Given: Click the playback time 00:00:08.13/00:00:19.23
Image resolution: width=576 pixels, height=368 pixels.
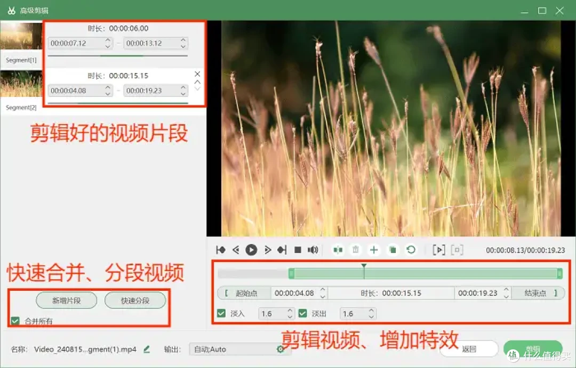Looking at the screenshot, I should click(525, 250).
